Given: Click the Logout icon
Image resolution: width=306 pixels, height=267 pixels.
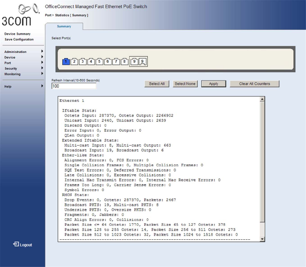Looking at the screenshot, I should click(x=16, y=244).
